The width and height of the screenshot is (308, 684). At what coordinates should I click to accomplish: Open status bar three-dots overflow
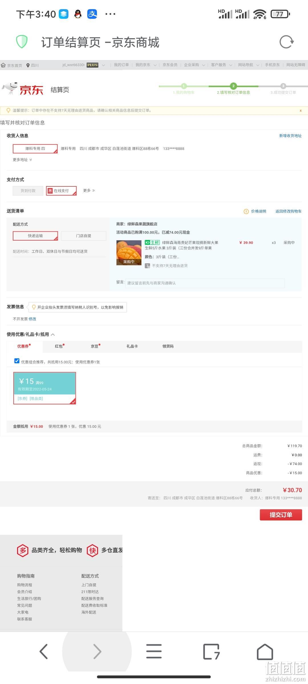click(x=110, y=14)
